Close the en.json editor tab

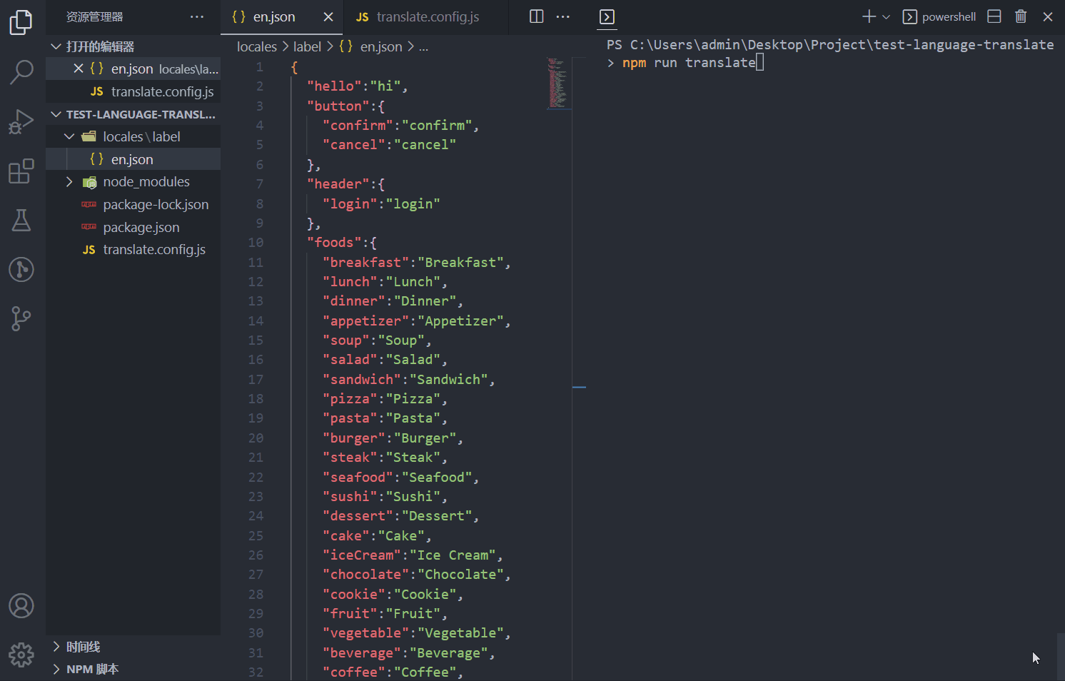point(328,16)
